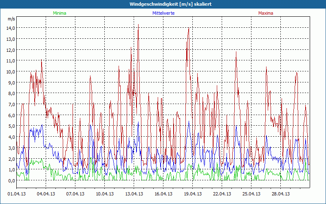Click the 28.04.13 date label
The height and width of the screenshot is (204, 326).
[280, 194]
